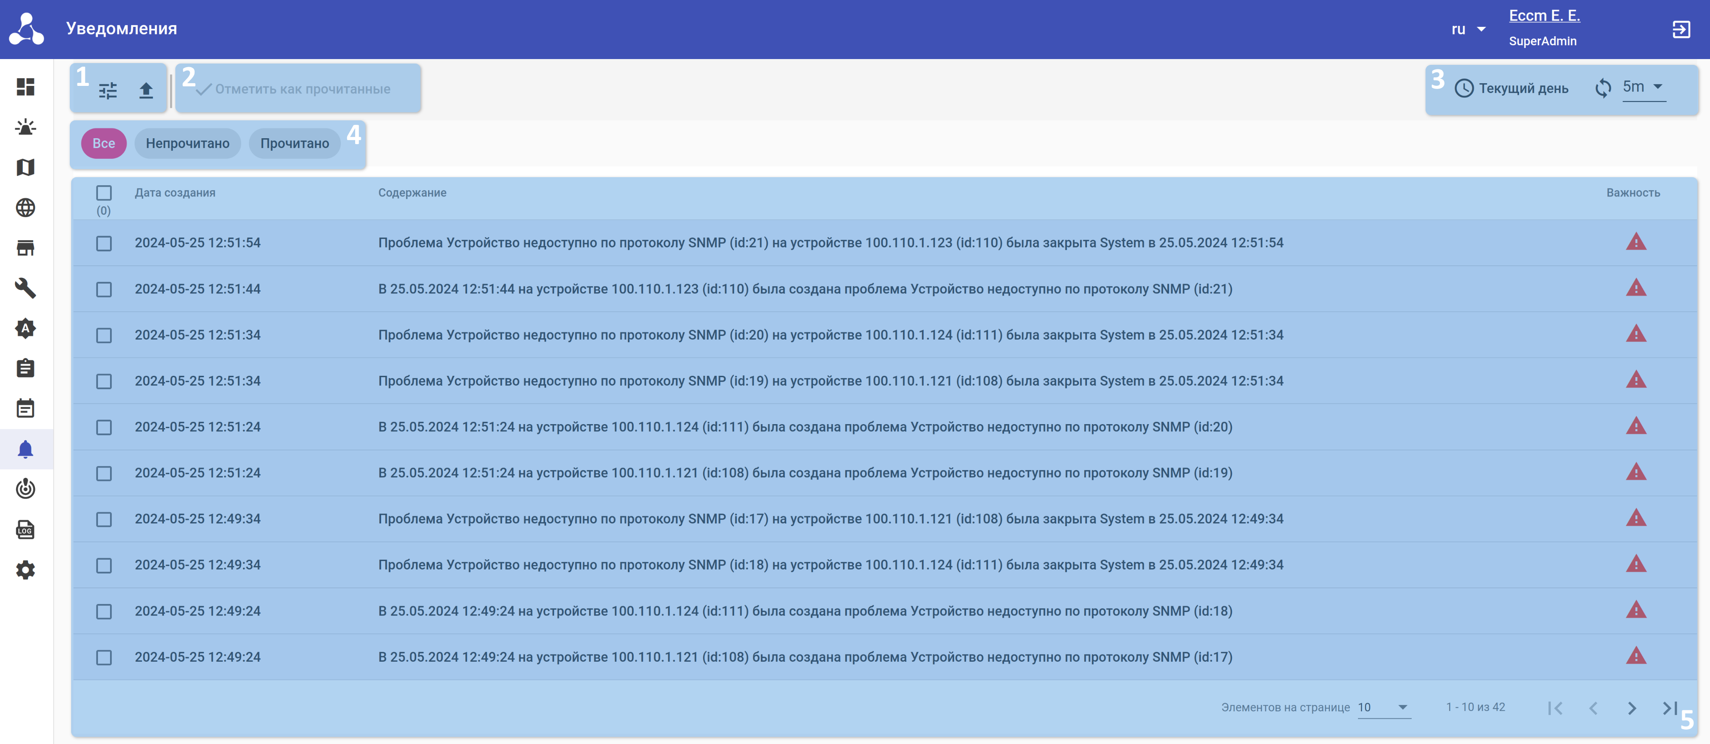Image resolution: width=1710 pixels, height=744 pixels.
Task: Click the wrench tools sidebar icon
Action: point(25,288)
